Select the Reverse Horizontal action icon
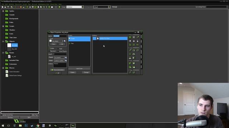Viewport: 229px width, 128px height. pos(130,45)
